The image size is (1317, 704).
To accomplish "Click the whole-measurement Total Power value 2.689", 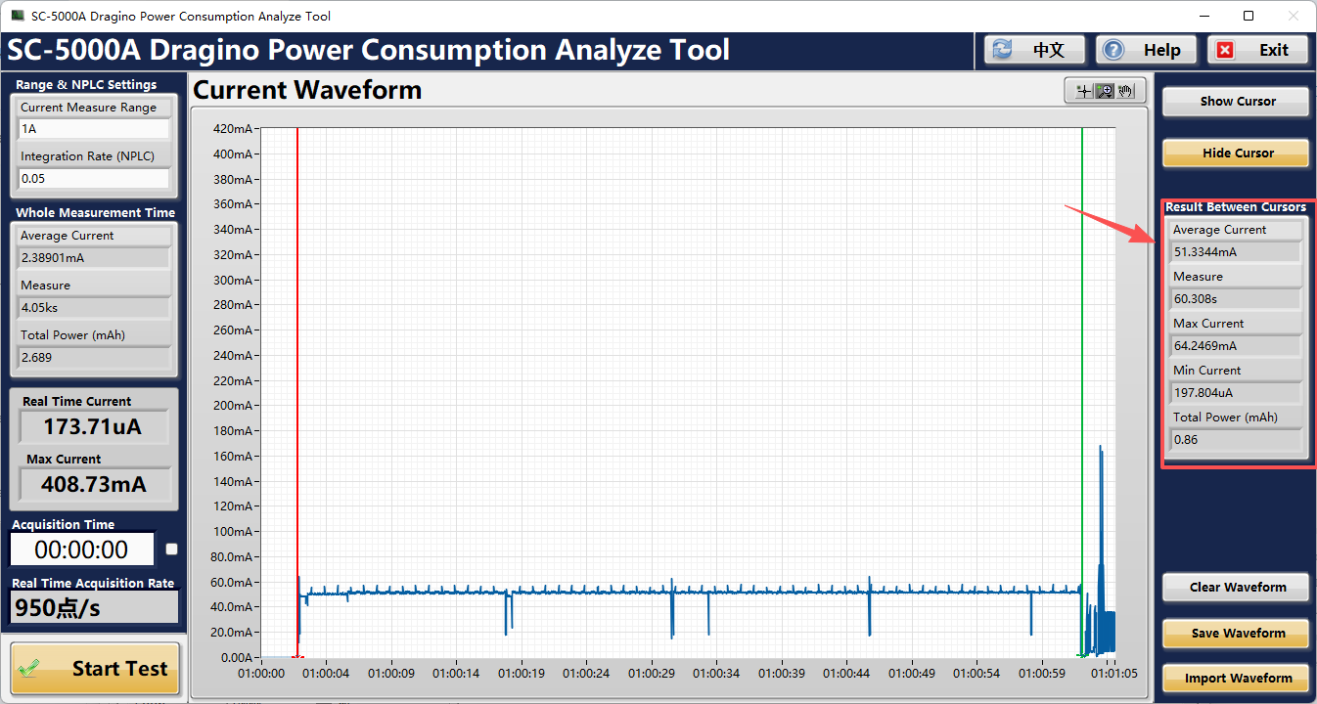I will [94, 358].
